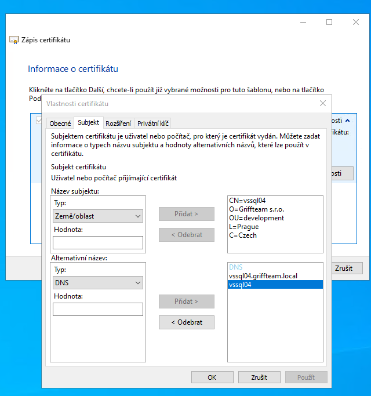The width and height of the screenshot is (371, 396).
Task: Close the Zápis certifikátu window
Action: 355,22
